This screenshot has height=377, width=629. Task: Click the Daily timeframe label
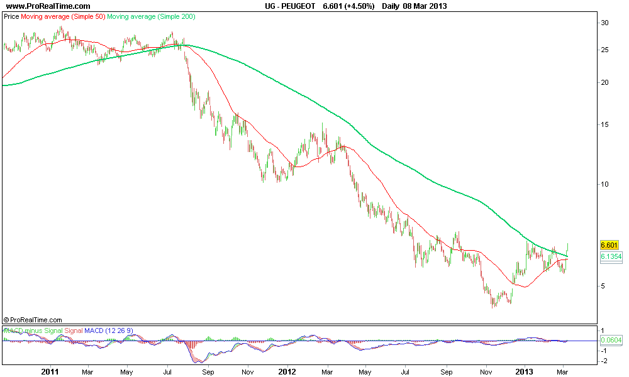click(x=390, y=6)
